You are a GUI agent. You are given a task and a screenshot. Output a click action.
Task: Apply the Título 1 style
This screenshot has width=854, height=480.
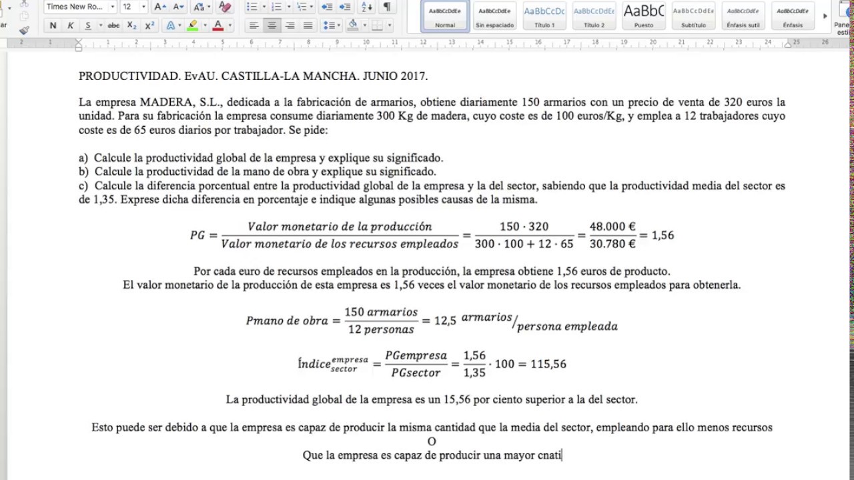(544, 16)
